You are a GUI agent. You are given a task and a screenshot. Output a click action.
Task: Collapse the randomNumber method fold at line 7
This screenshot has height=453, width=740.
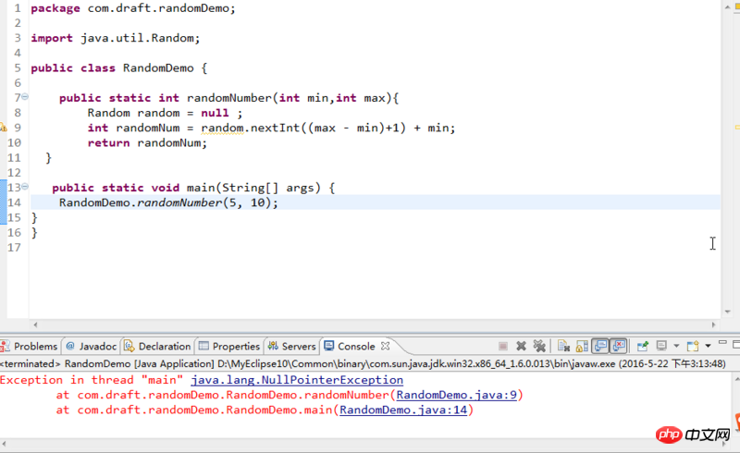click(25, 97)
